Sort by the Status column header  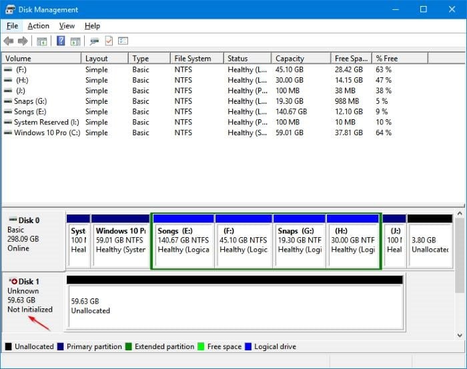click(x=248, y=58)
